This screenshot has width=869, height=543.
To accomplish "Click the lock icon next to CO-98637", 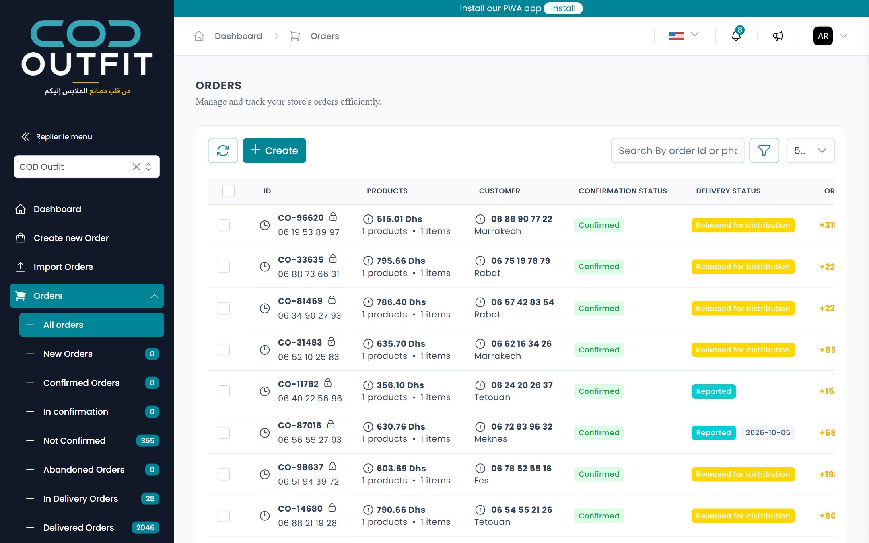I will click(x=332, y=466).
